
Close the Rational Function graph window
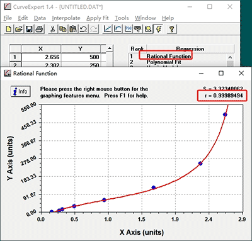coord(241,73)
